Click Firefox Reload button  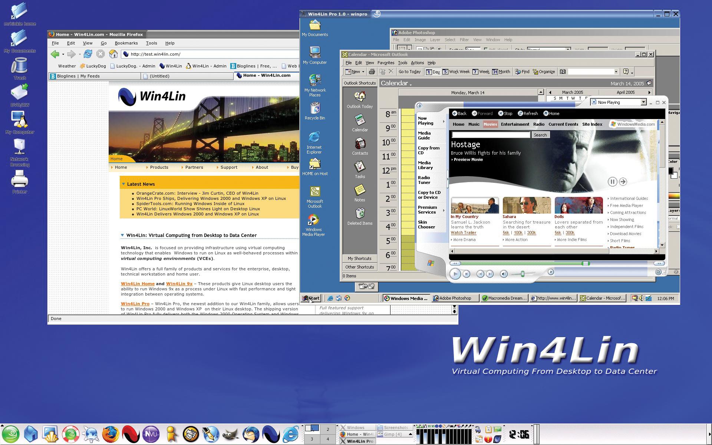click(x=88, y=54)
